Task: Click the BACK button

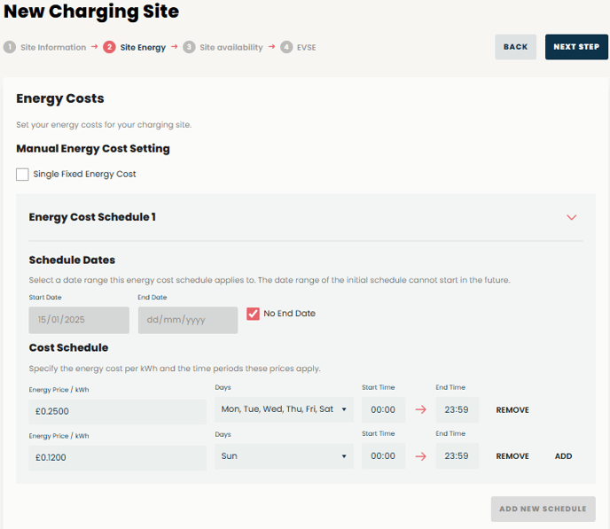Action: point(515,47)
